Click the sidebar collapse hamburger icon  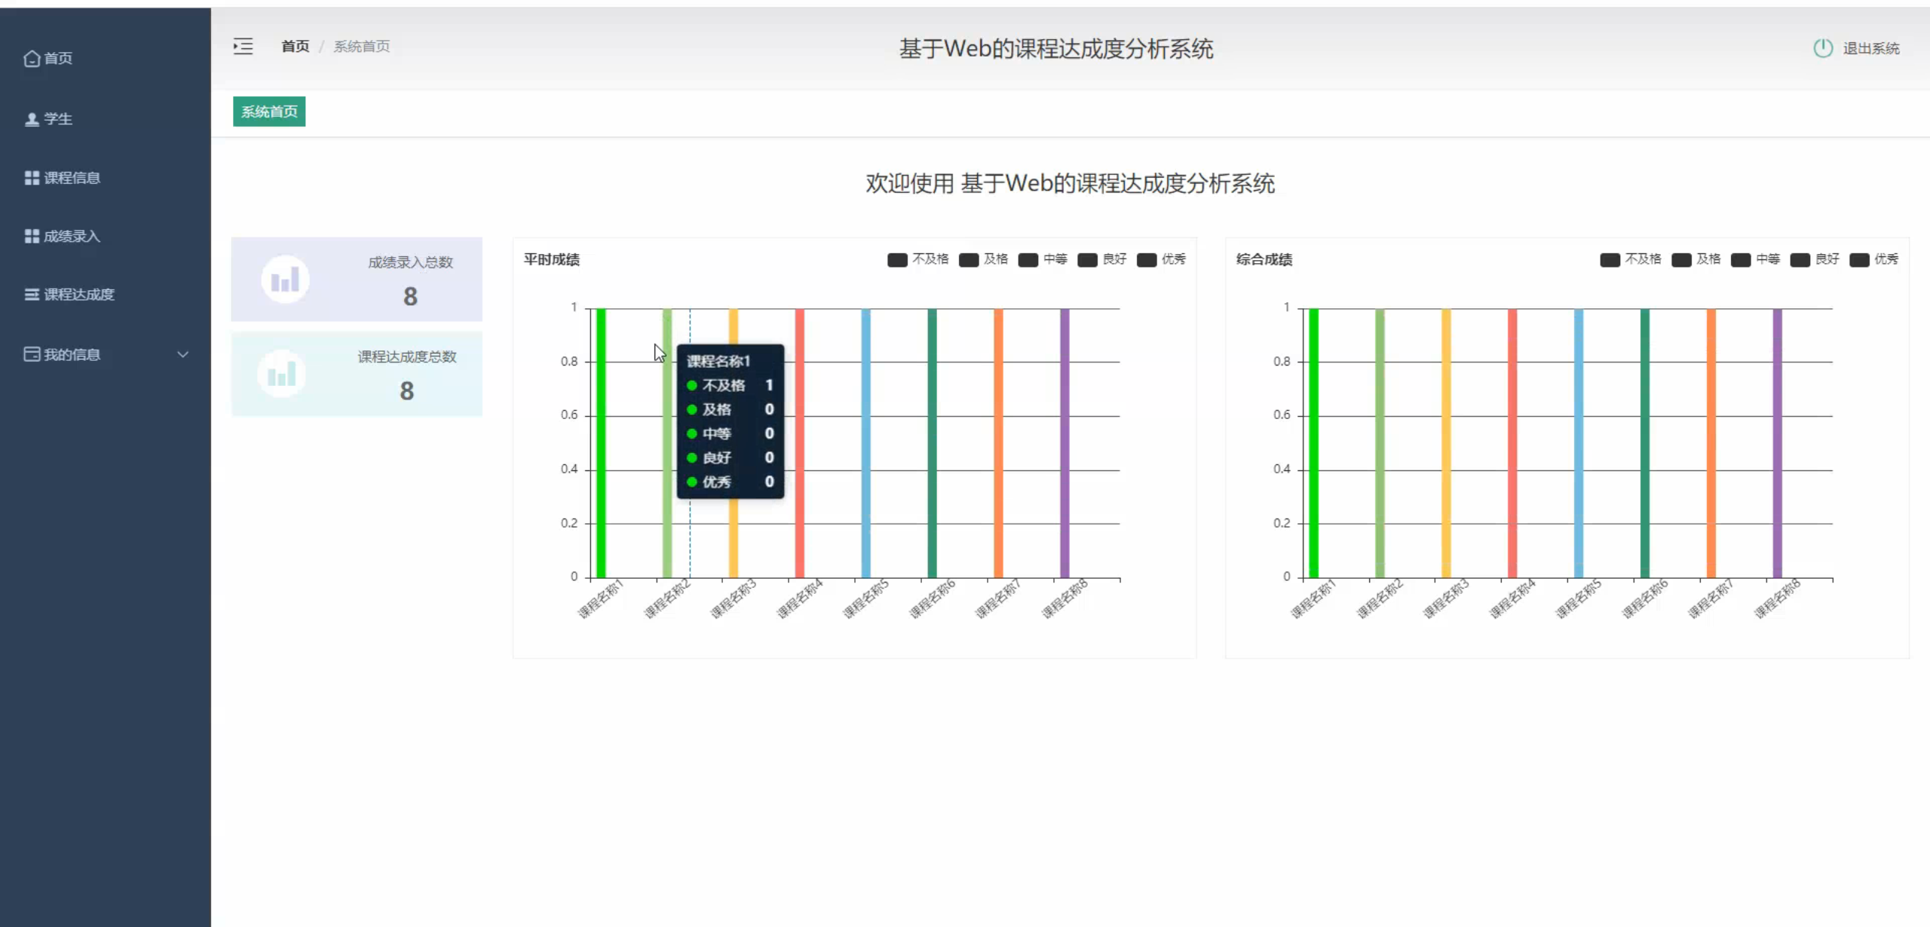[x=243, y=47]
